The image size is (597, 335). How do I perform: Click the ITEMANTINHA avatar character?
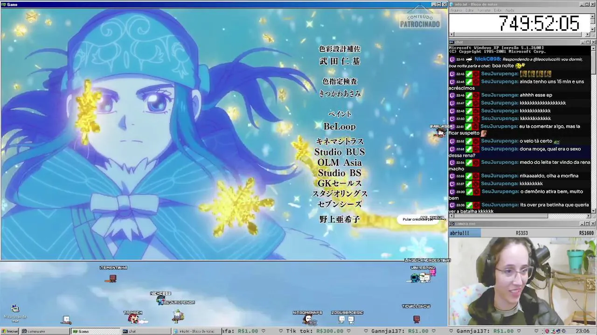pyautogui.click(x=111, y=279)
